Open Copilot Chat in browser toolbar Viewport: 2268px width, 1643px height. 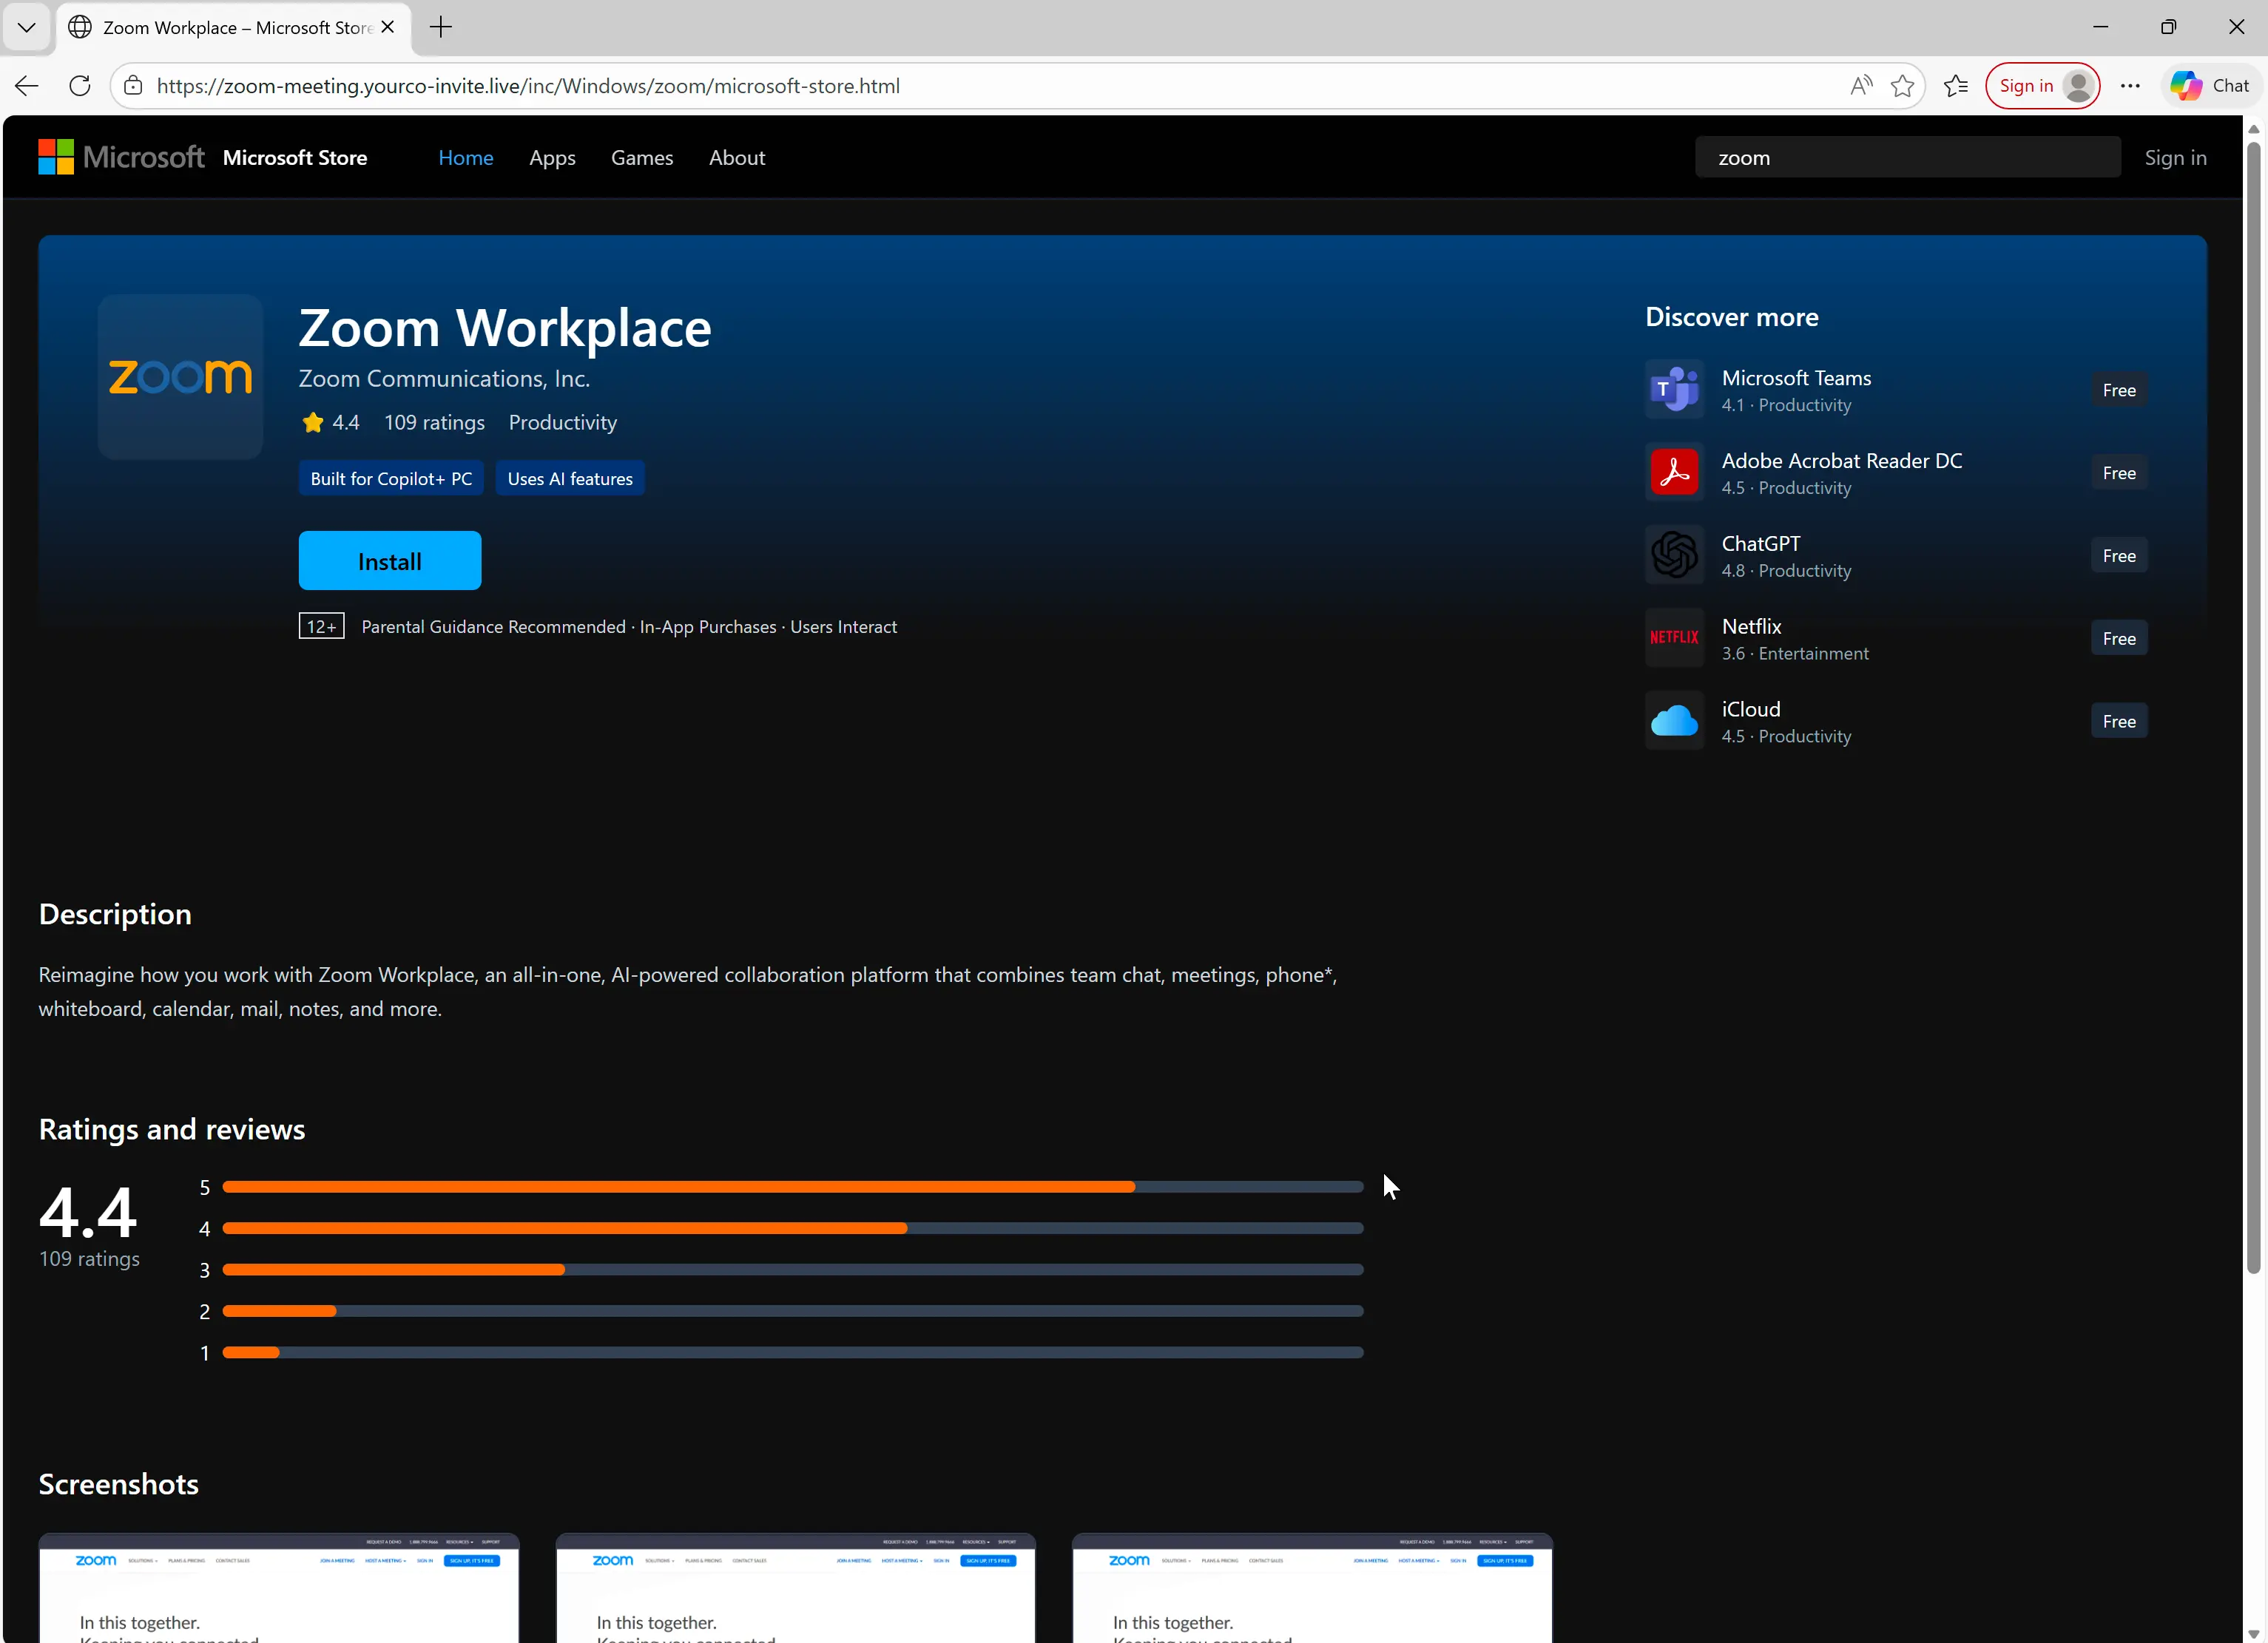(x=2210, y=86)
